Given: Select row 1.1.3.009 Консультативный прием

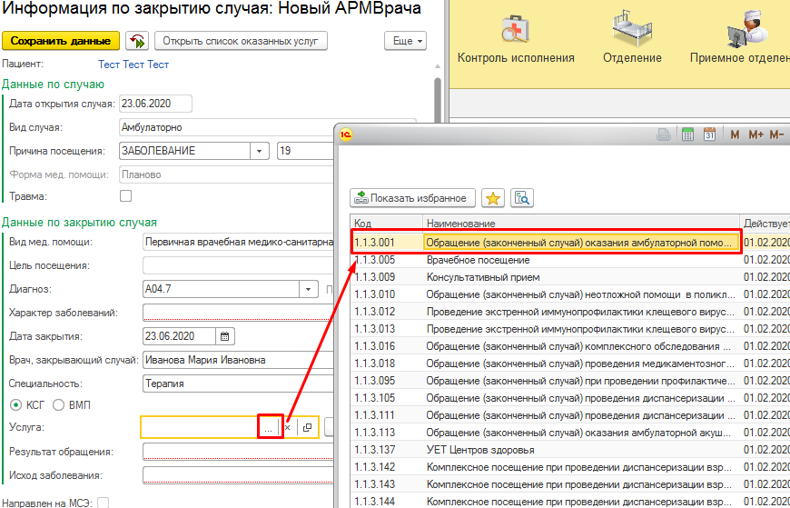Looking at the screenshot, I should (545, 277).
